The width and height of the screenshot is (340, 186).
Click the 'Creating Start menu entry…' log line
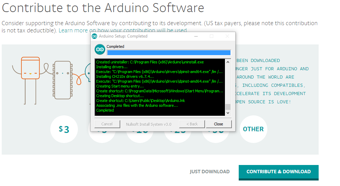click(x=120, y=86)
